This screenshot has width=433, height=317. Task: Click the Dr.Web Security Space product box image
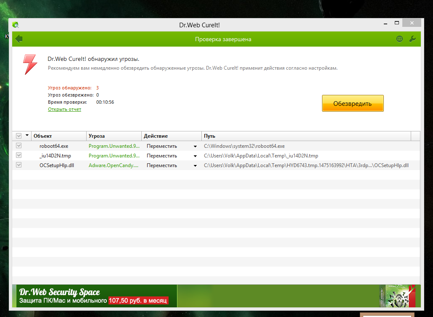tap(398, 296)
